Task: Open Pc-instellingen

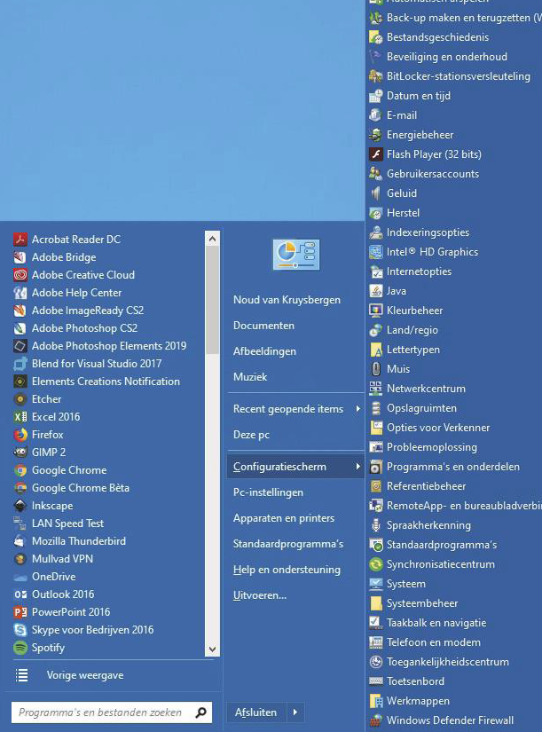Action: 269,492
